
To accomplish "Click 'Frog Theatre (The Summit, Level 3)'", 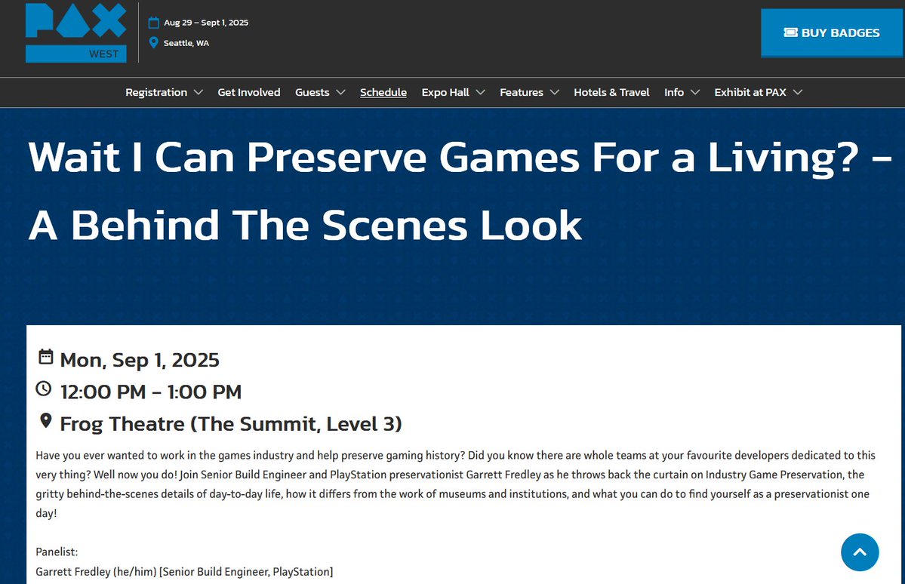I will pyautogui.click(x=231, y=424).
